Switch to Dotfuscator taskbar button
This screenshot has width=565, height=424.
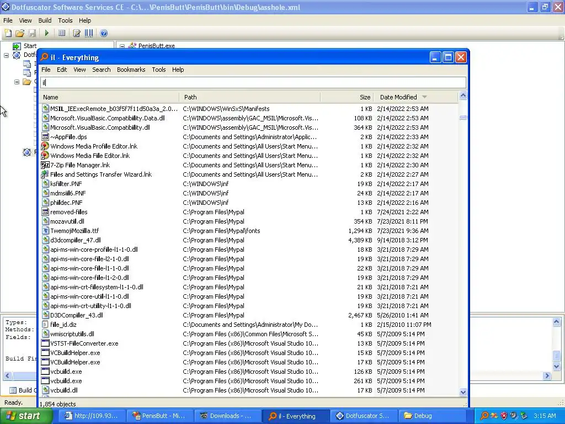(x=363, y=416)
